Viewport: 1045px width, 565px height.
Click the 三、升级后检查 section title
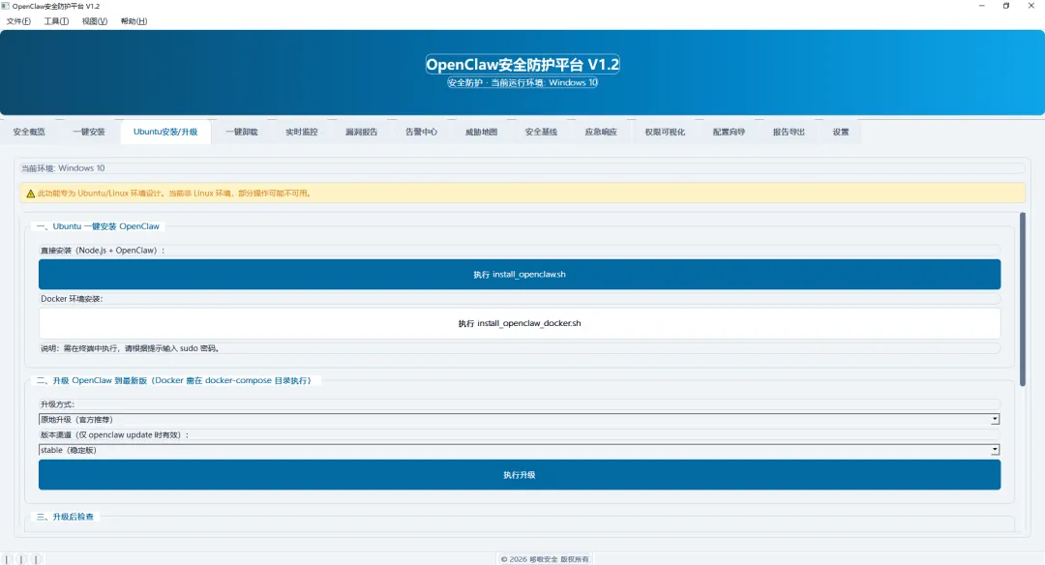[x=66, y=517]
